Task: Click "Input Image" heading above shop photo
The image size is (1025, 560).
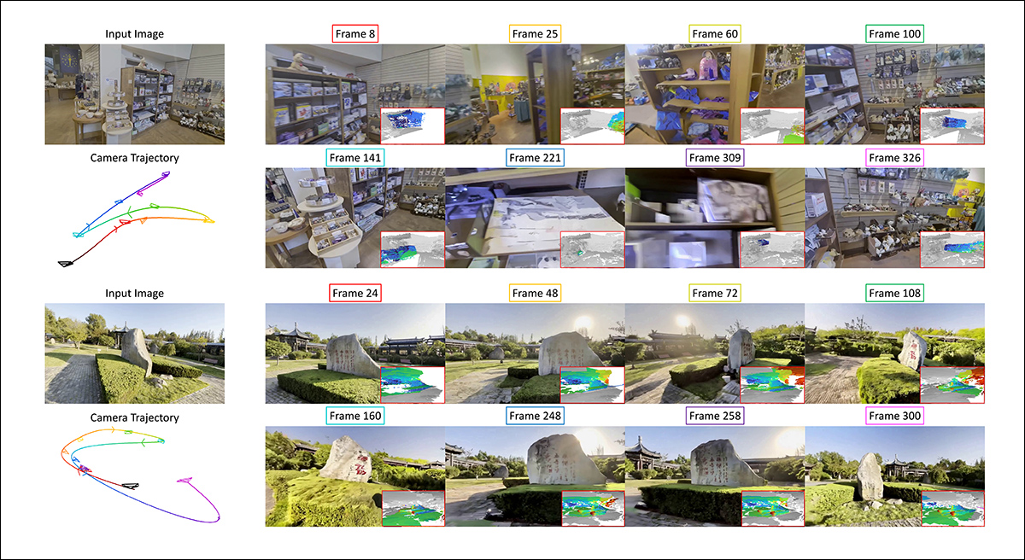Action: click(135, 34)
